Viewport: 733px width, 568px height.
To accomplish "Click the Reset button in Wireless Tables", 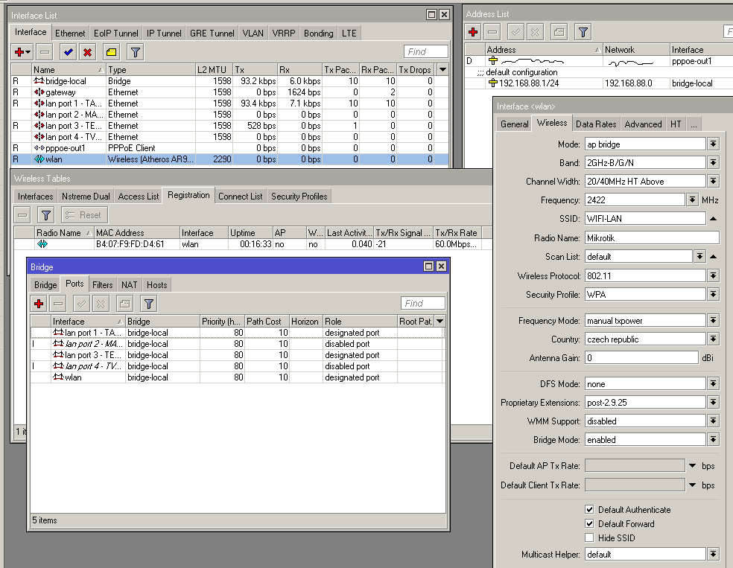I will 83,215.
